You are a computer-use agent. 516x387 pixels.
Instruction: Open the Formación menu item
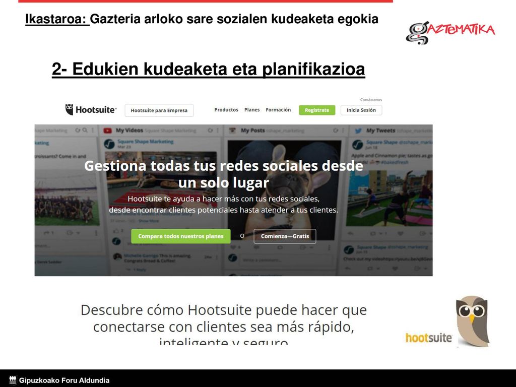pos(278,110)
